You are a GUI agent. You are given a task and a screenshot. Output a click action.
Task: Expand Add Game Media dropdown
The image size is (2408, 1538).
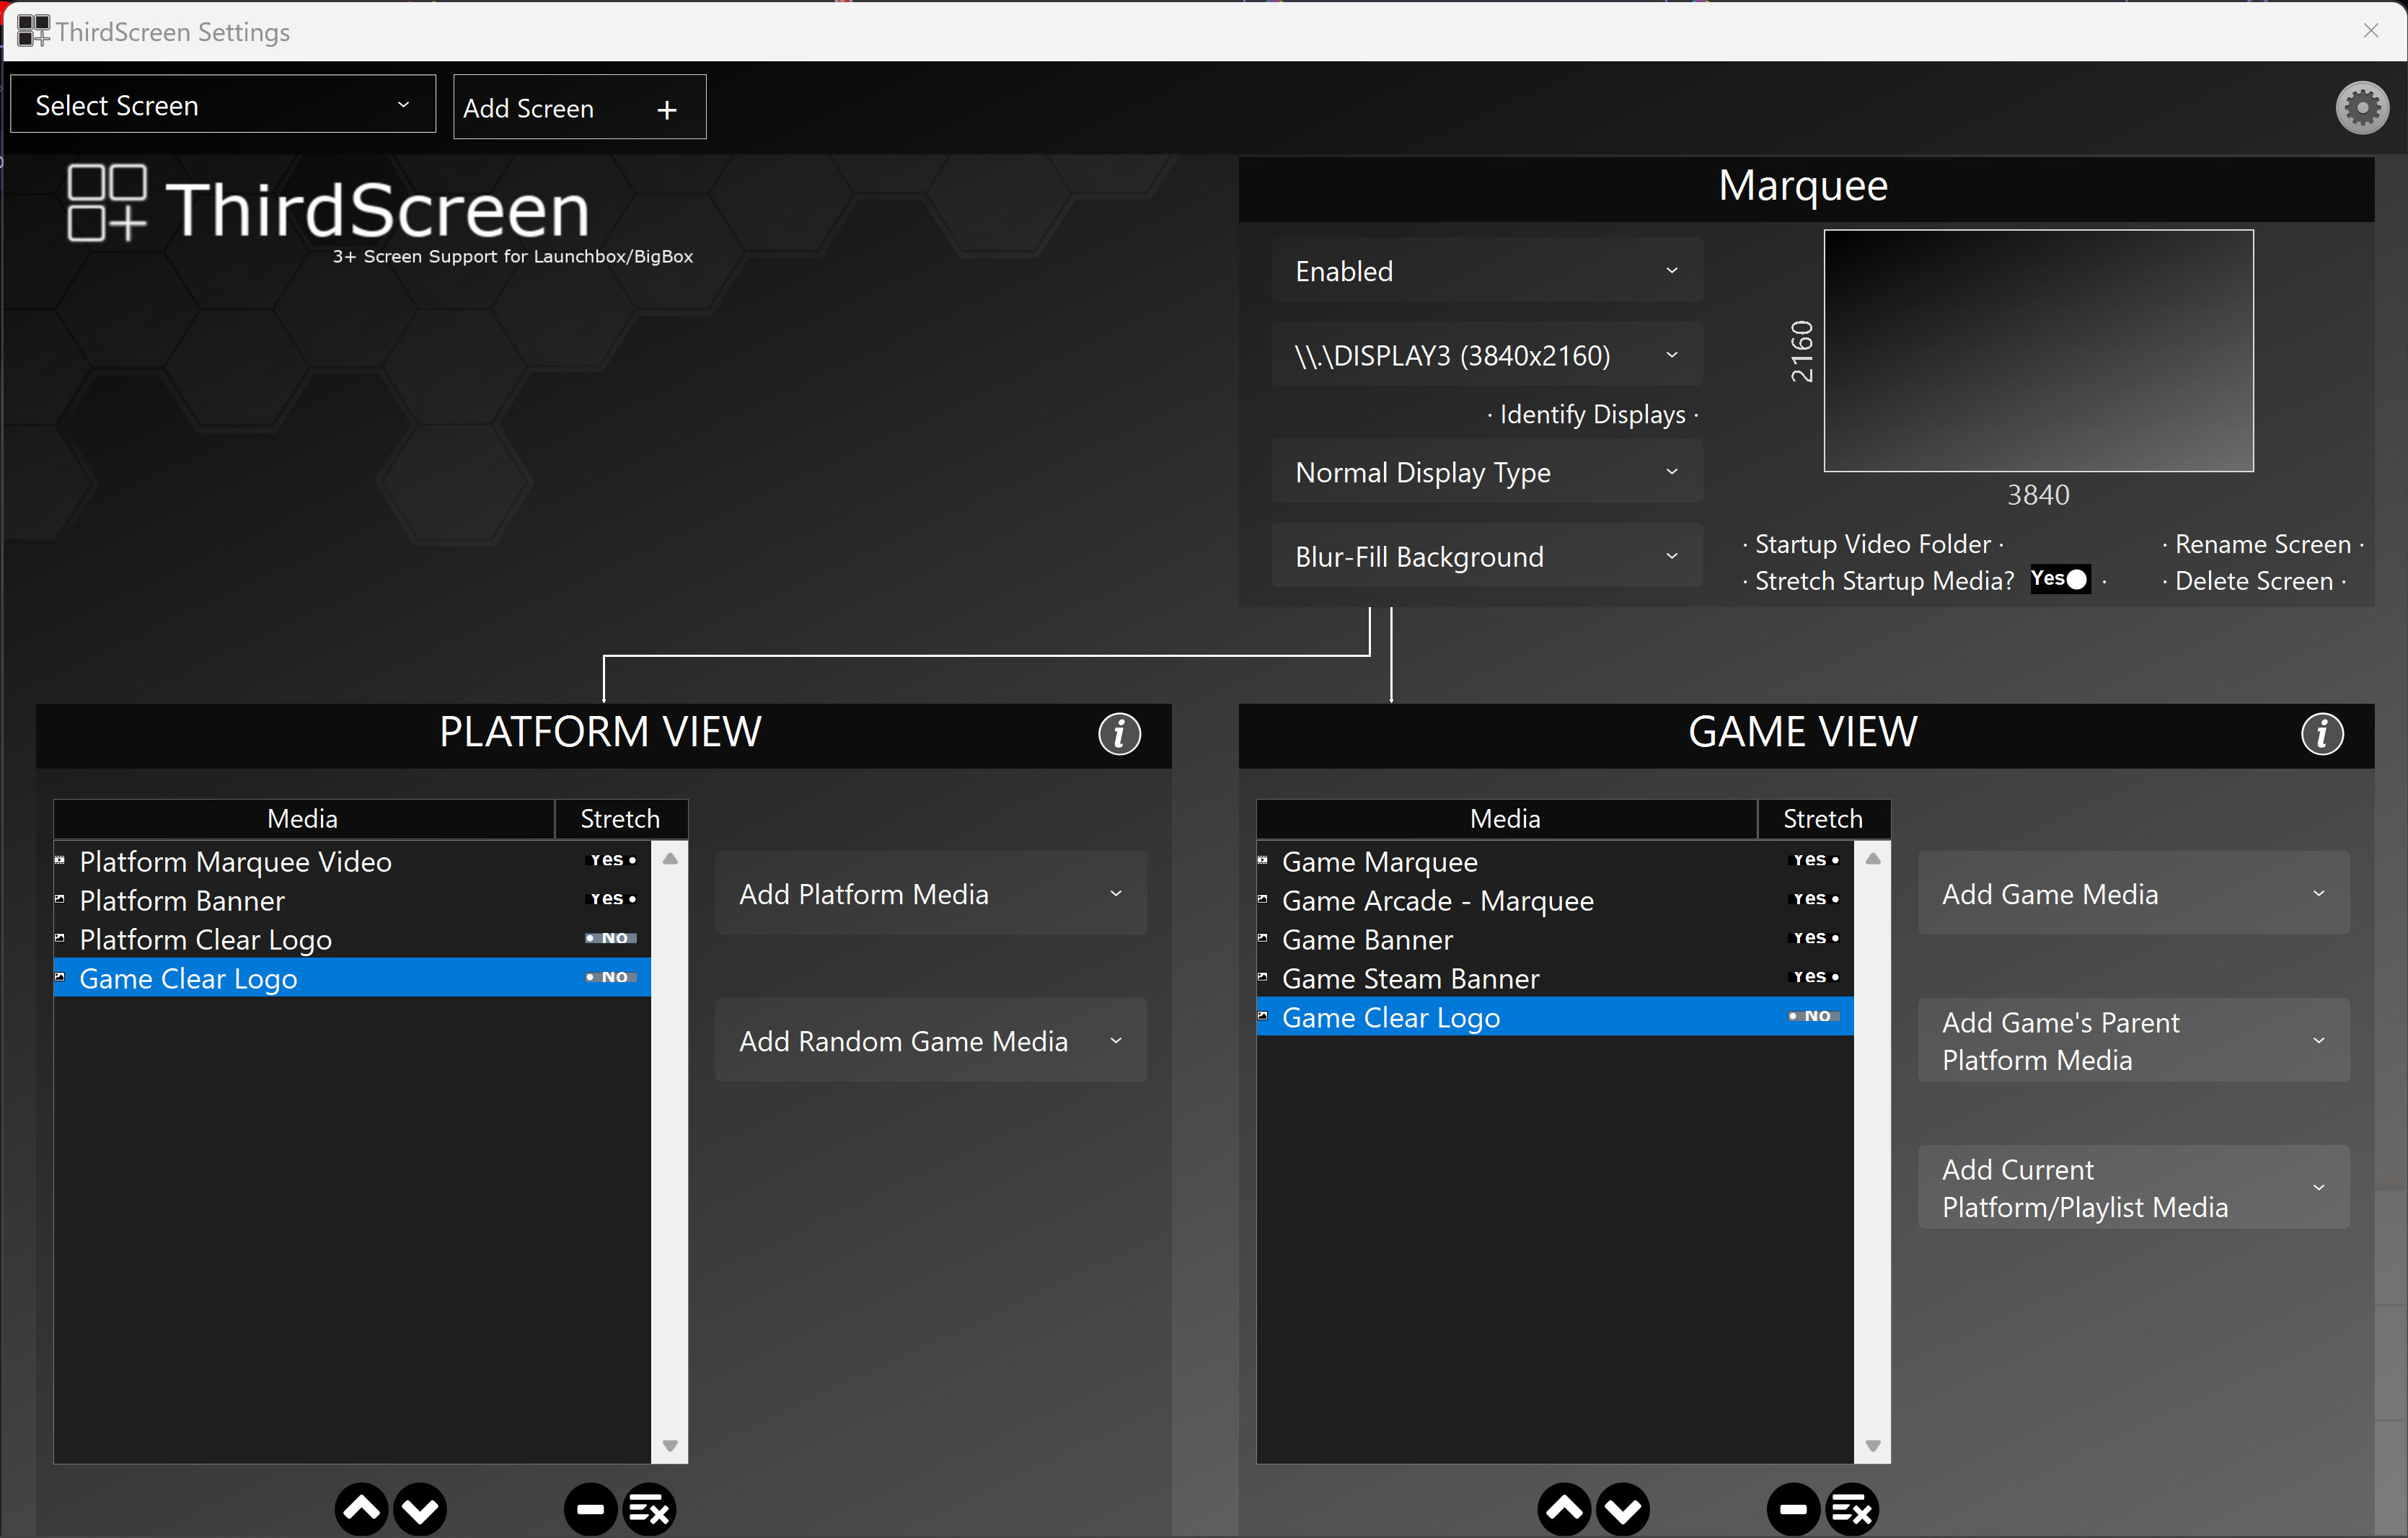(2134, 893)
